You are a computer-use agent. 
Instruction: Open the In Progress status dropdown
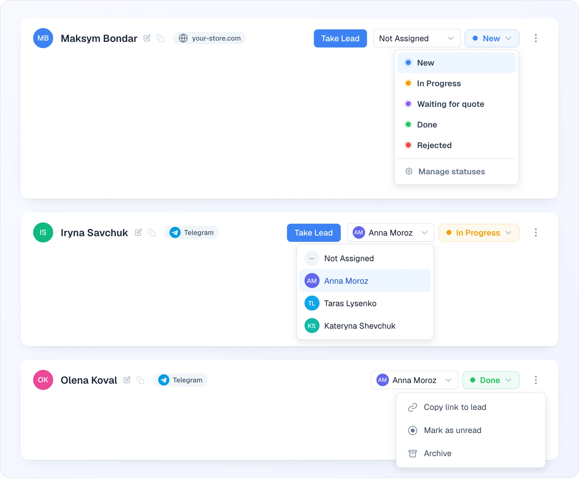coord(479,233)
